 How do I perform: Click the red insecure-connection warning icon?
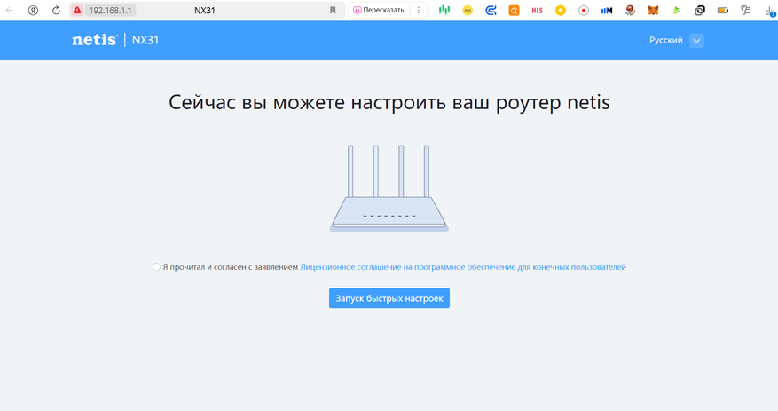click(77, 10)
